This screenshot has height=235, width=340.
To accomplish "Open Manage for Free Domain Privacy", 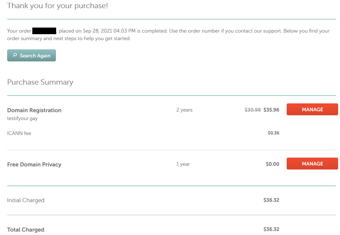I will click(312, 164).
